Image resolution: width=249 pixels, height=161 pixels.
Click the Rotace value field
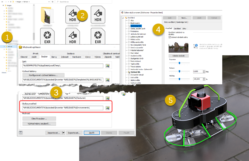(198, 71)
